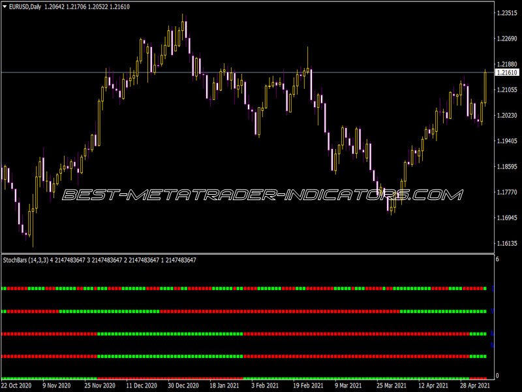Click the 28 Apr 2021 date label
Screen dimensions: 522x392
click(475, 385)
